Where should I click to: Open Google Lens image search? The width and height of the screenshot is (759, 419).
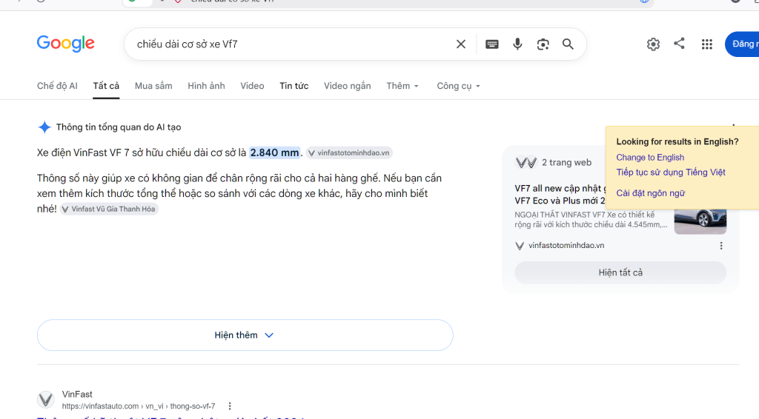pos(543,44)
